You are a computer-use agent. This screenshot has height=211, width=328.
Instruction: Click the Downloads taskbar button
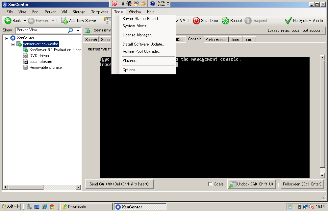87,207
